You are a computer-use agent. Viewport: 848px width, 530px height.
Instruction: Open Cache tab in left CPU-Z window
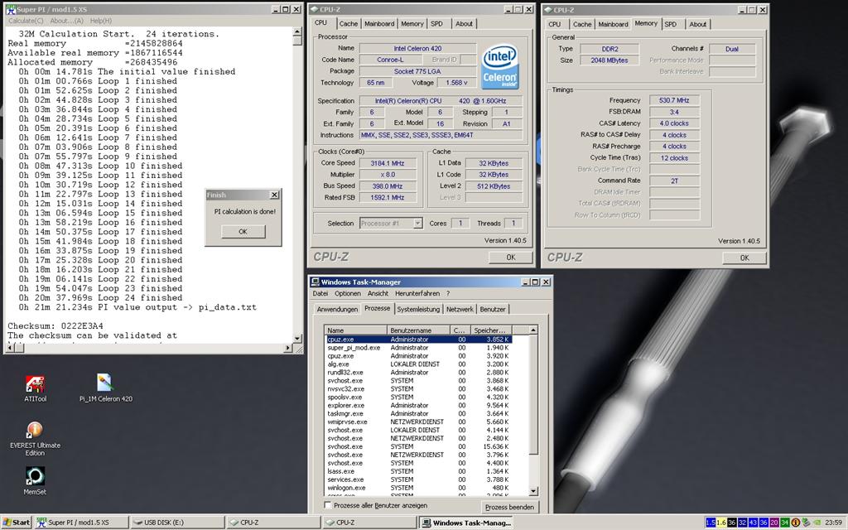click(349, 24)
